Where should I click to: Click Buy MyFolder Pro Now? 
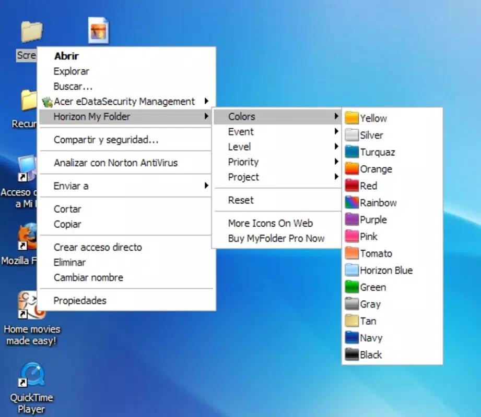coord(277,238)
